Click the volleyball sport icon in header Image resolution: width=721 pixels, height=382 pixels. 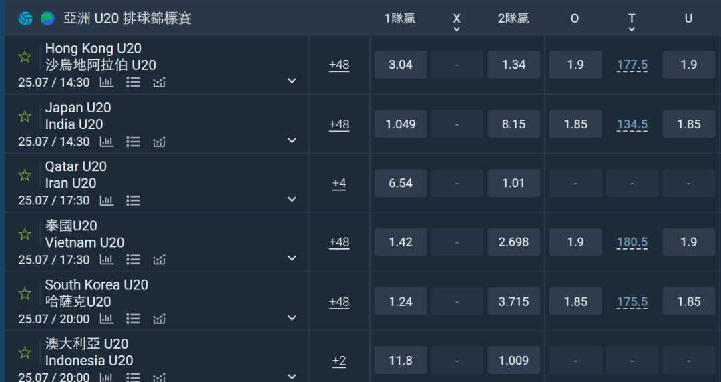click(25, 19)
